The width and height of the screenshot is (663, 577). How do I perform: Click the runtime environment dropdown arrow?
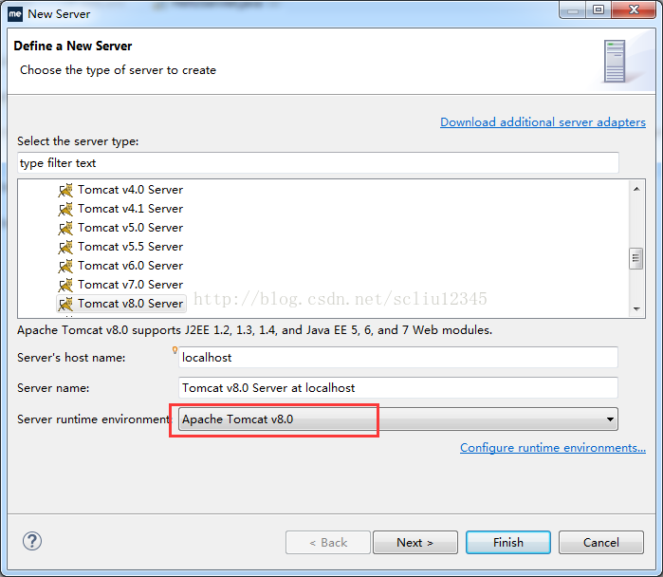[x=610, y=419]
